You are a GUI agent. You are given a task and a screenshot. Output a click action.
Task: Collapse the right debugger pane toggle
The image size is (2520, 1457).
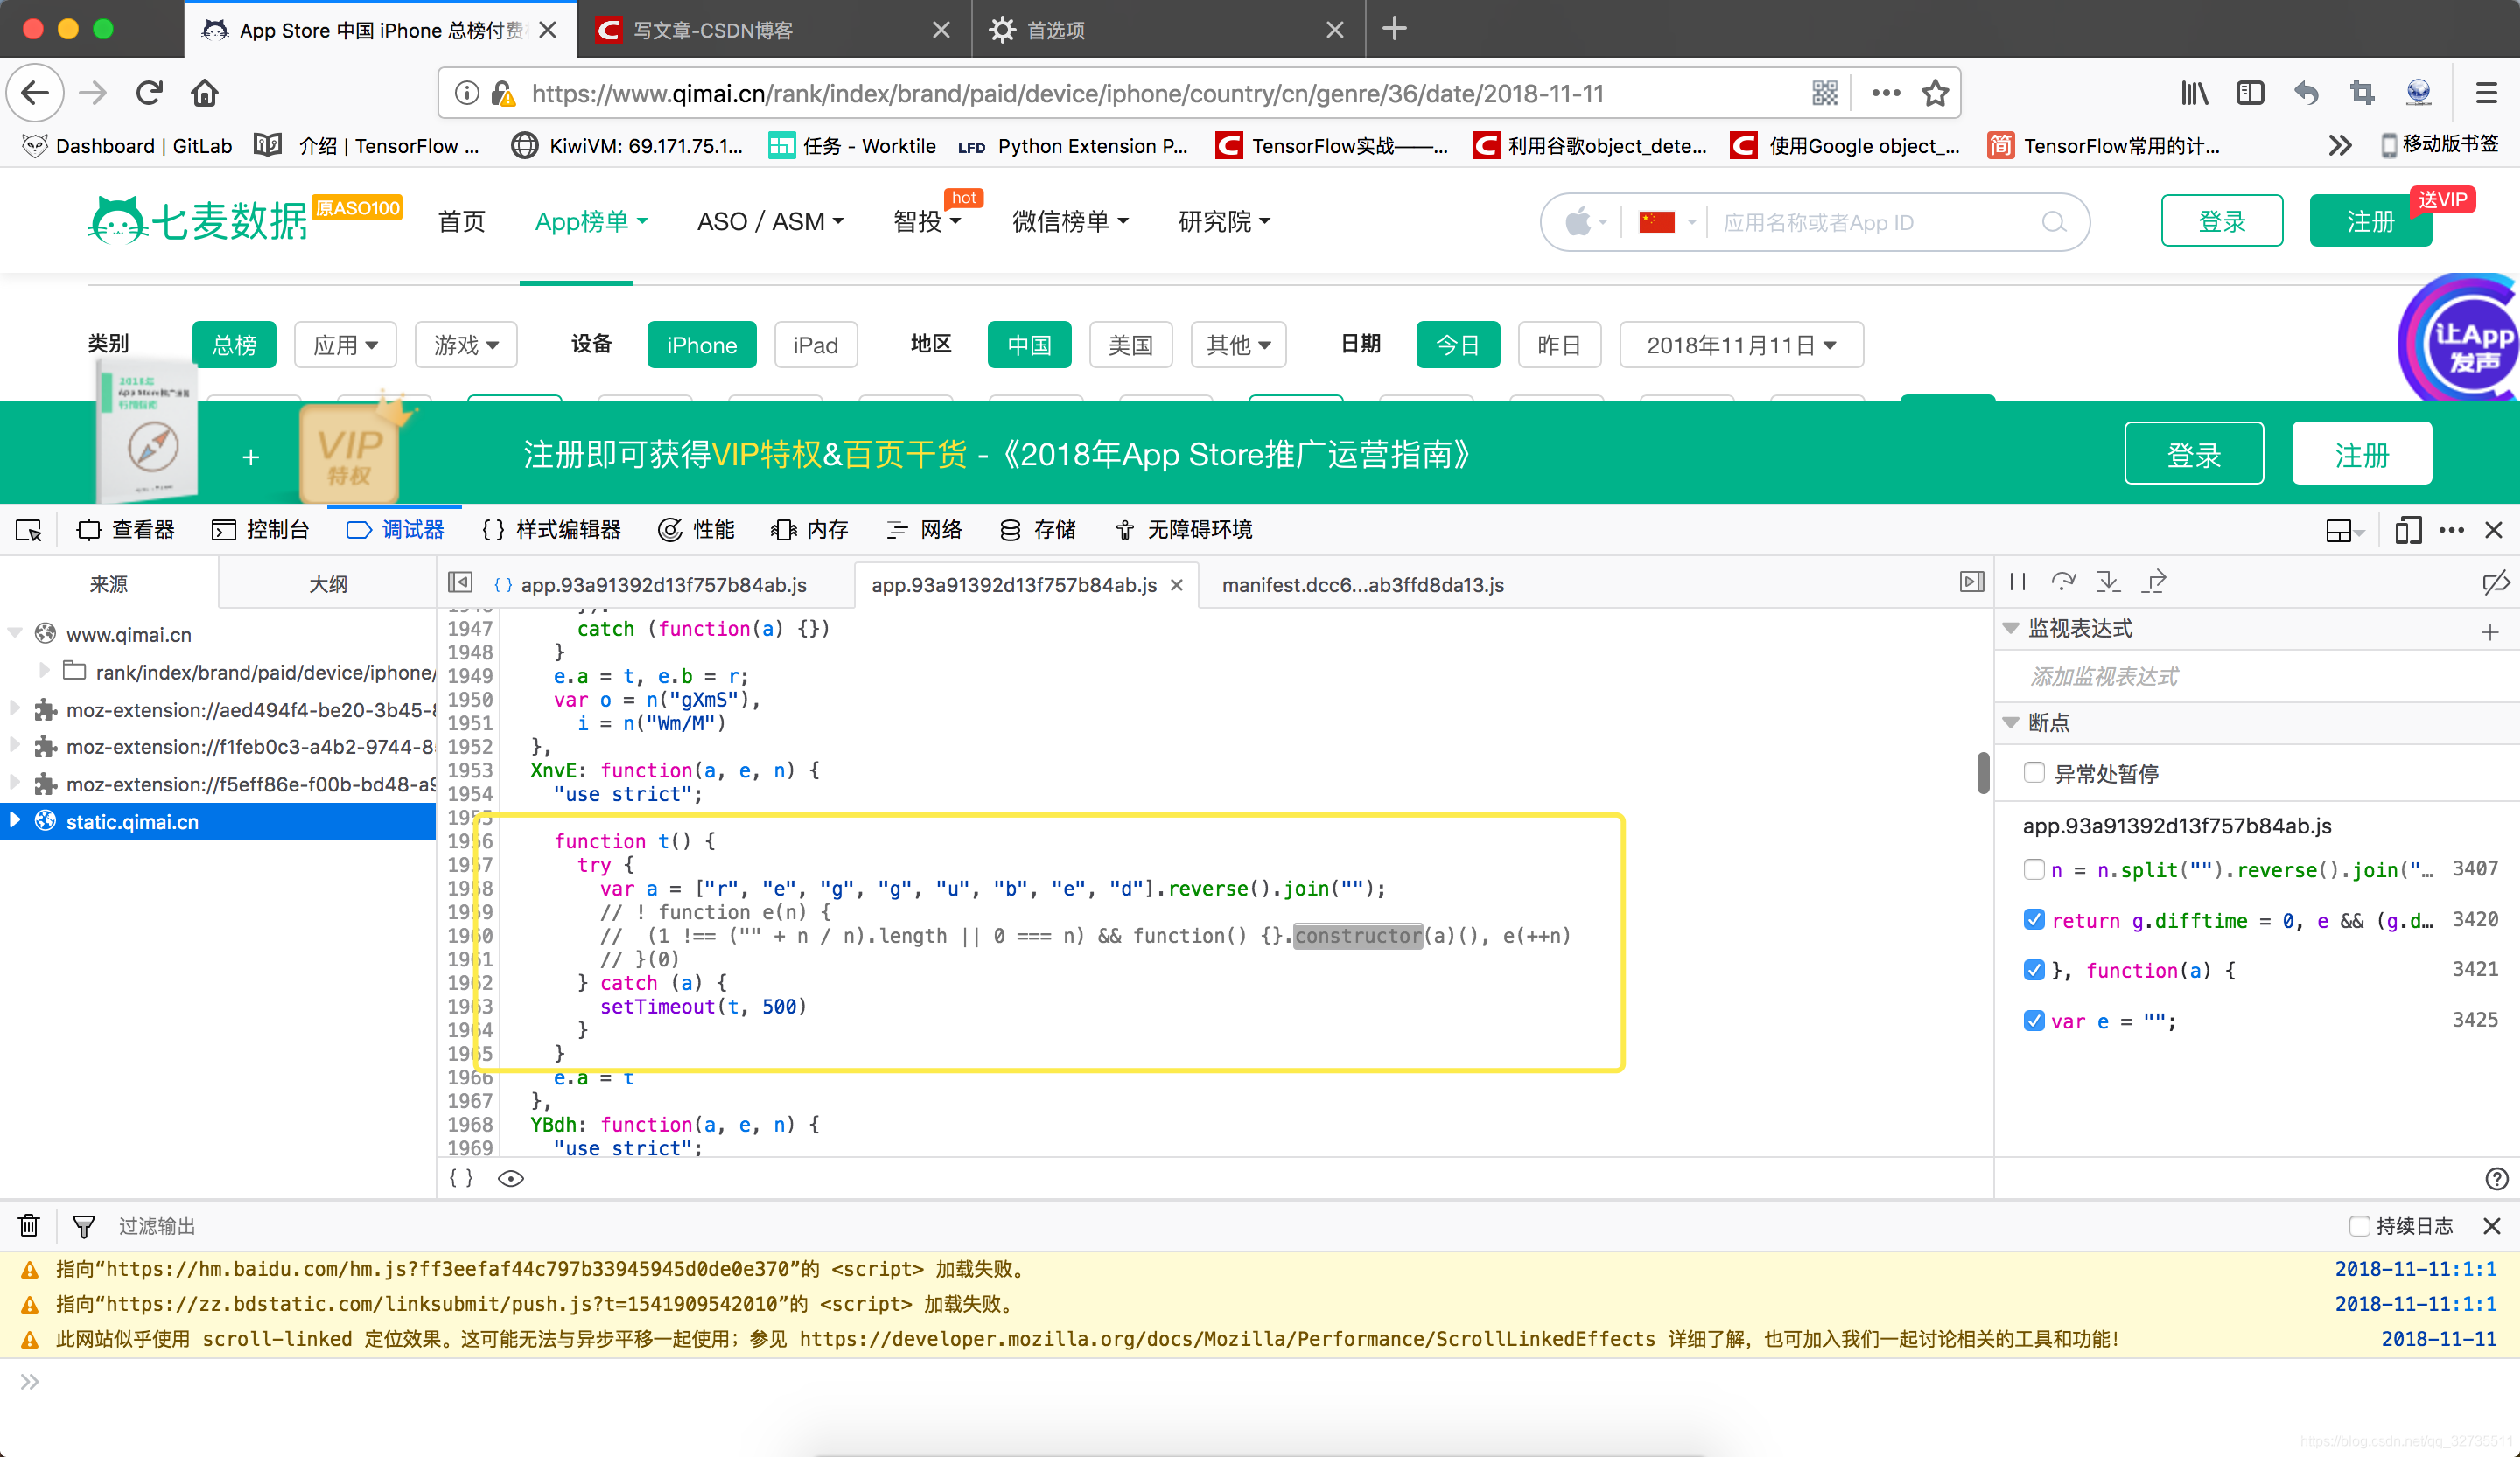(1971, 582)
